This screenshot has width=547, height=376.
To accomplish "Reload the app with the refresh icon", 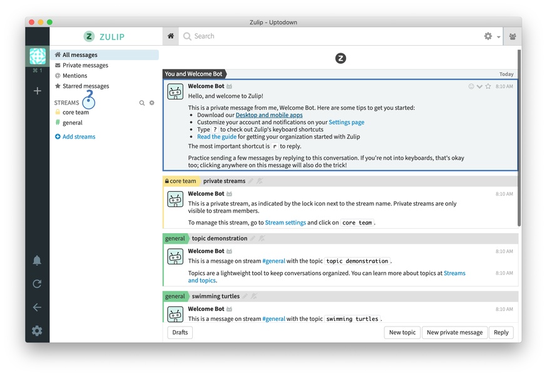I will pos(37,284).
